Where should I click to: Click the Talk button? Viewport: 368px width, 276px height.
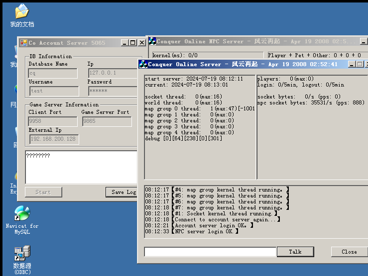295,252
